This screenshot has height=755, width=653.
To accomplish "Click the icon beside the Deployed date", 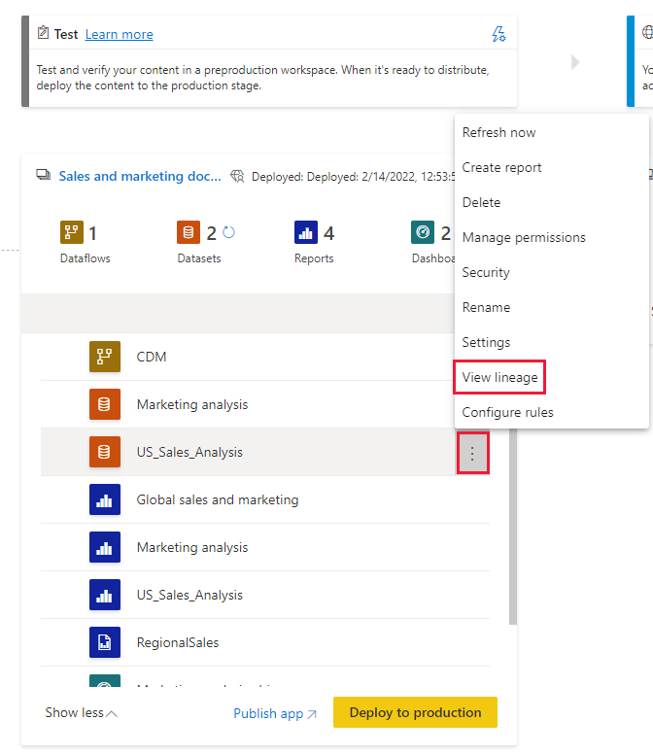I will click(237, 176).
